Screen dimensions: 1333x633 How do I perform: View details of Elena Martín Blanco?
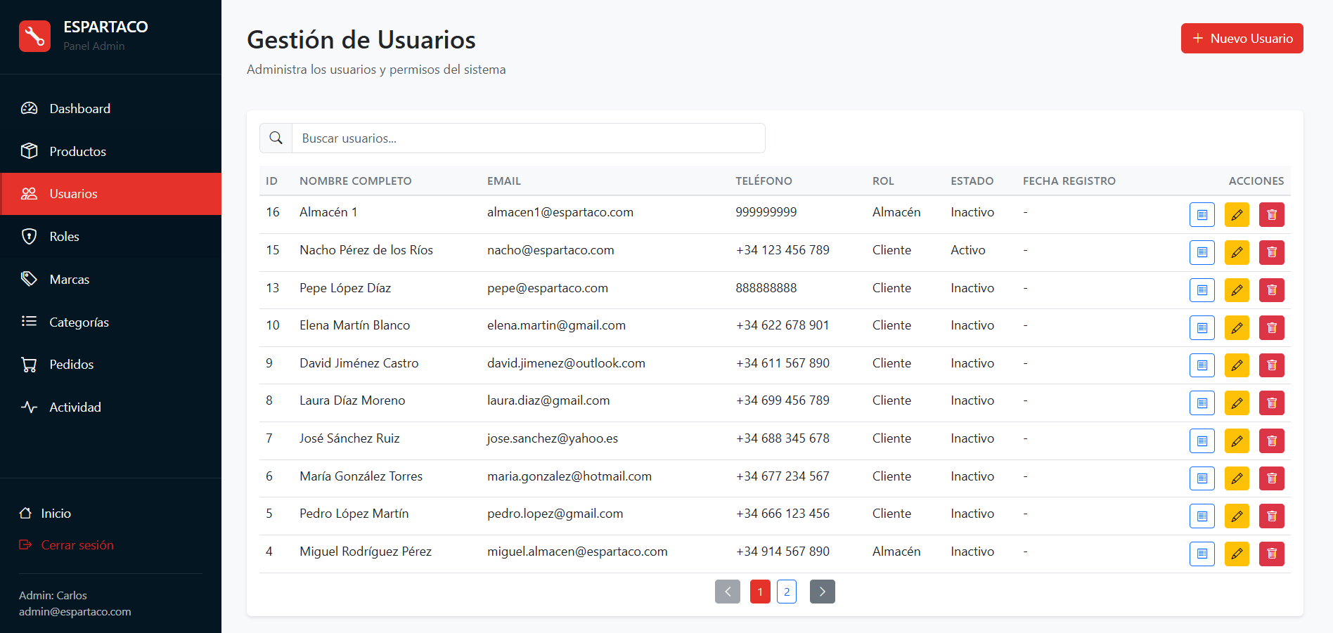[1202, 327]
